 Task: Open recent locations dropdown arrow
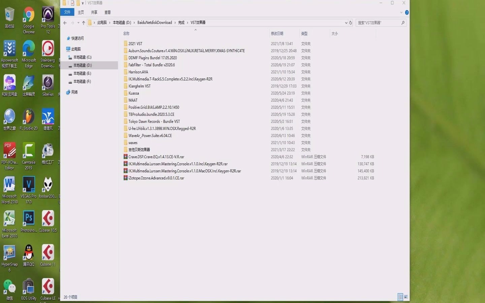[78, 23]
